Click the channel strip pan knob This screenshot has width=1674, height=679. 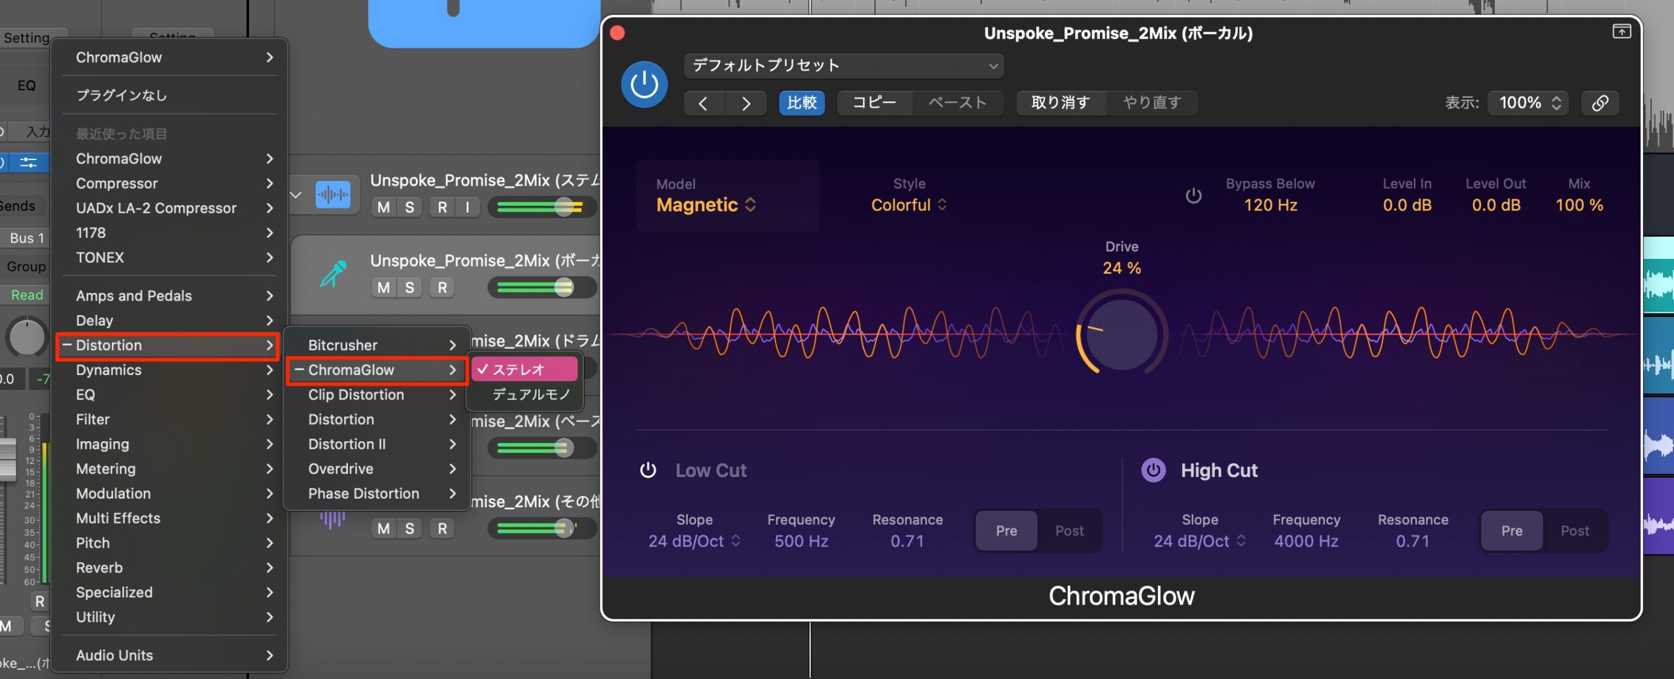coord(26,337)
